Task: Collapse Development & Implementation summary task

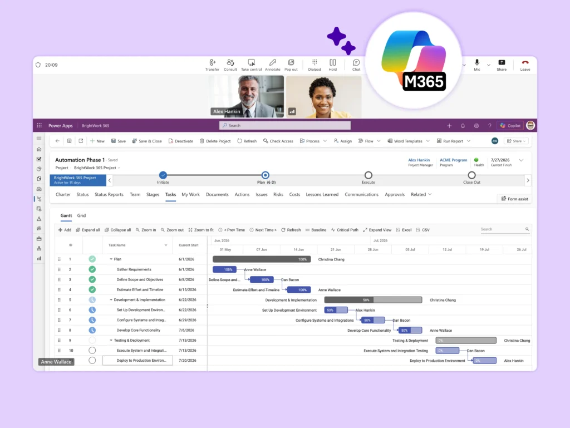Action: tap(111, 300)
